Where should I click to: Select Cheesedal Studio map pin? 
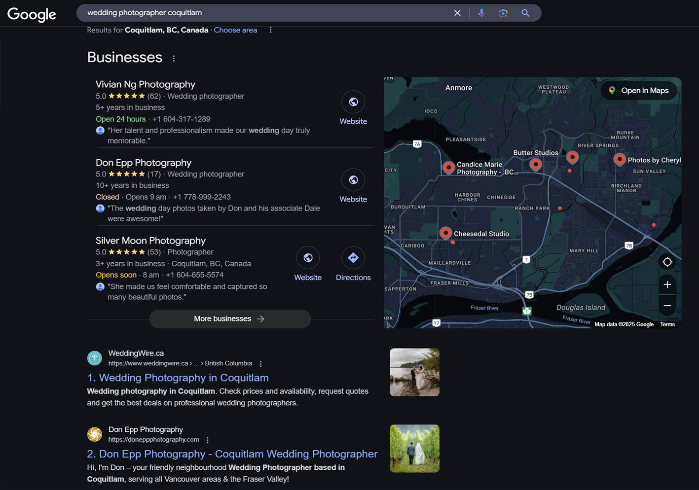(446, 233)
